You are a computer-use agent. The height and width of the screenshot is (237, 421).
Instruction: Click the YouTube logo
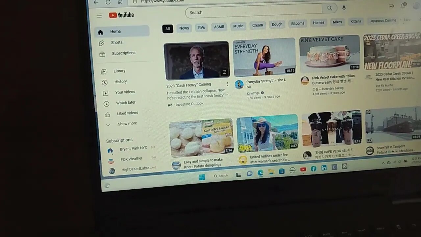tap(121, 15)
